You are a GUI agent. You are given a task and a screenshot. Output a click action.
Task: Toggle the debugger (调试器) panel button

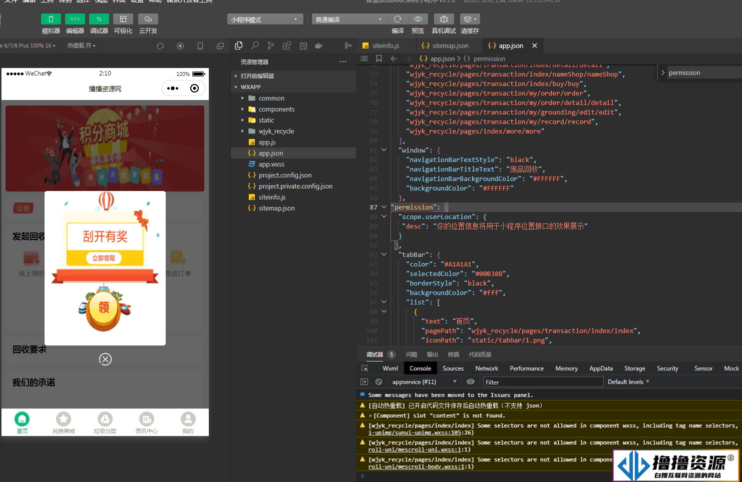click(99, 19)
